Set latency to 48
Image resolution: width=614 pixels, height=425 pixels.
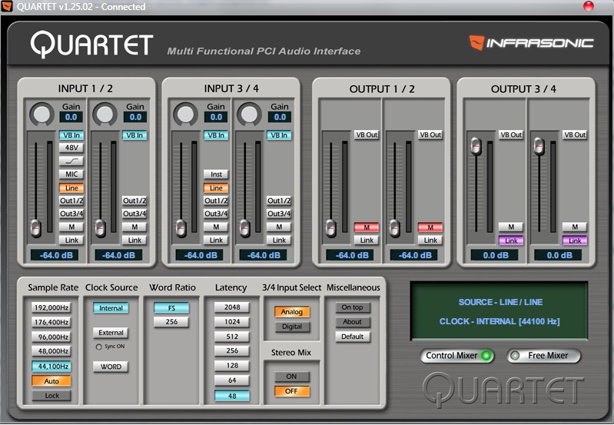(232, 396)
